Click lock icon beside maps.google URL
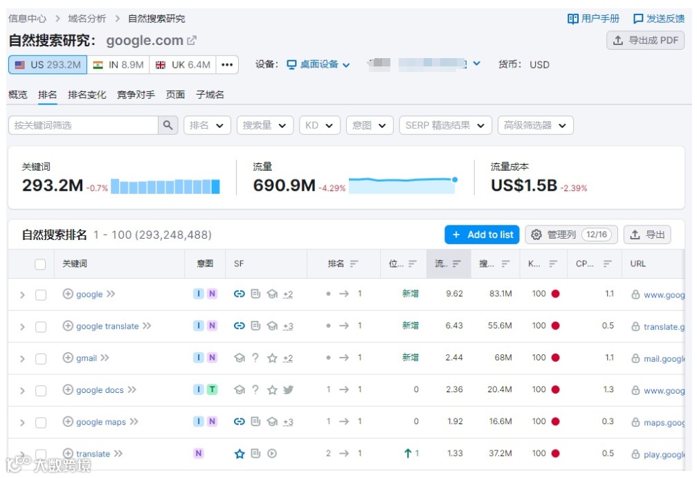 635,422
